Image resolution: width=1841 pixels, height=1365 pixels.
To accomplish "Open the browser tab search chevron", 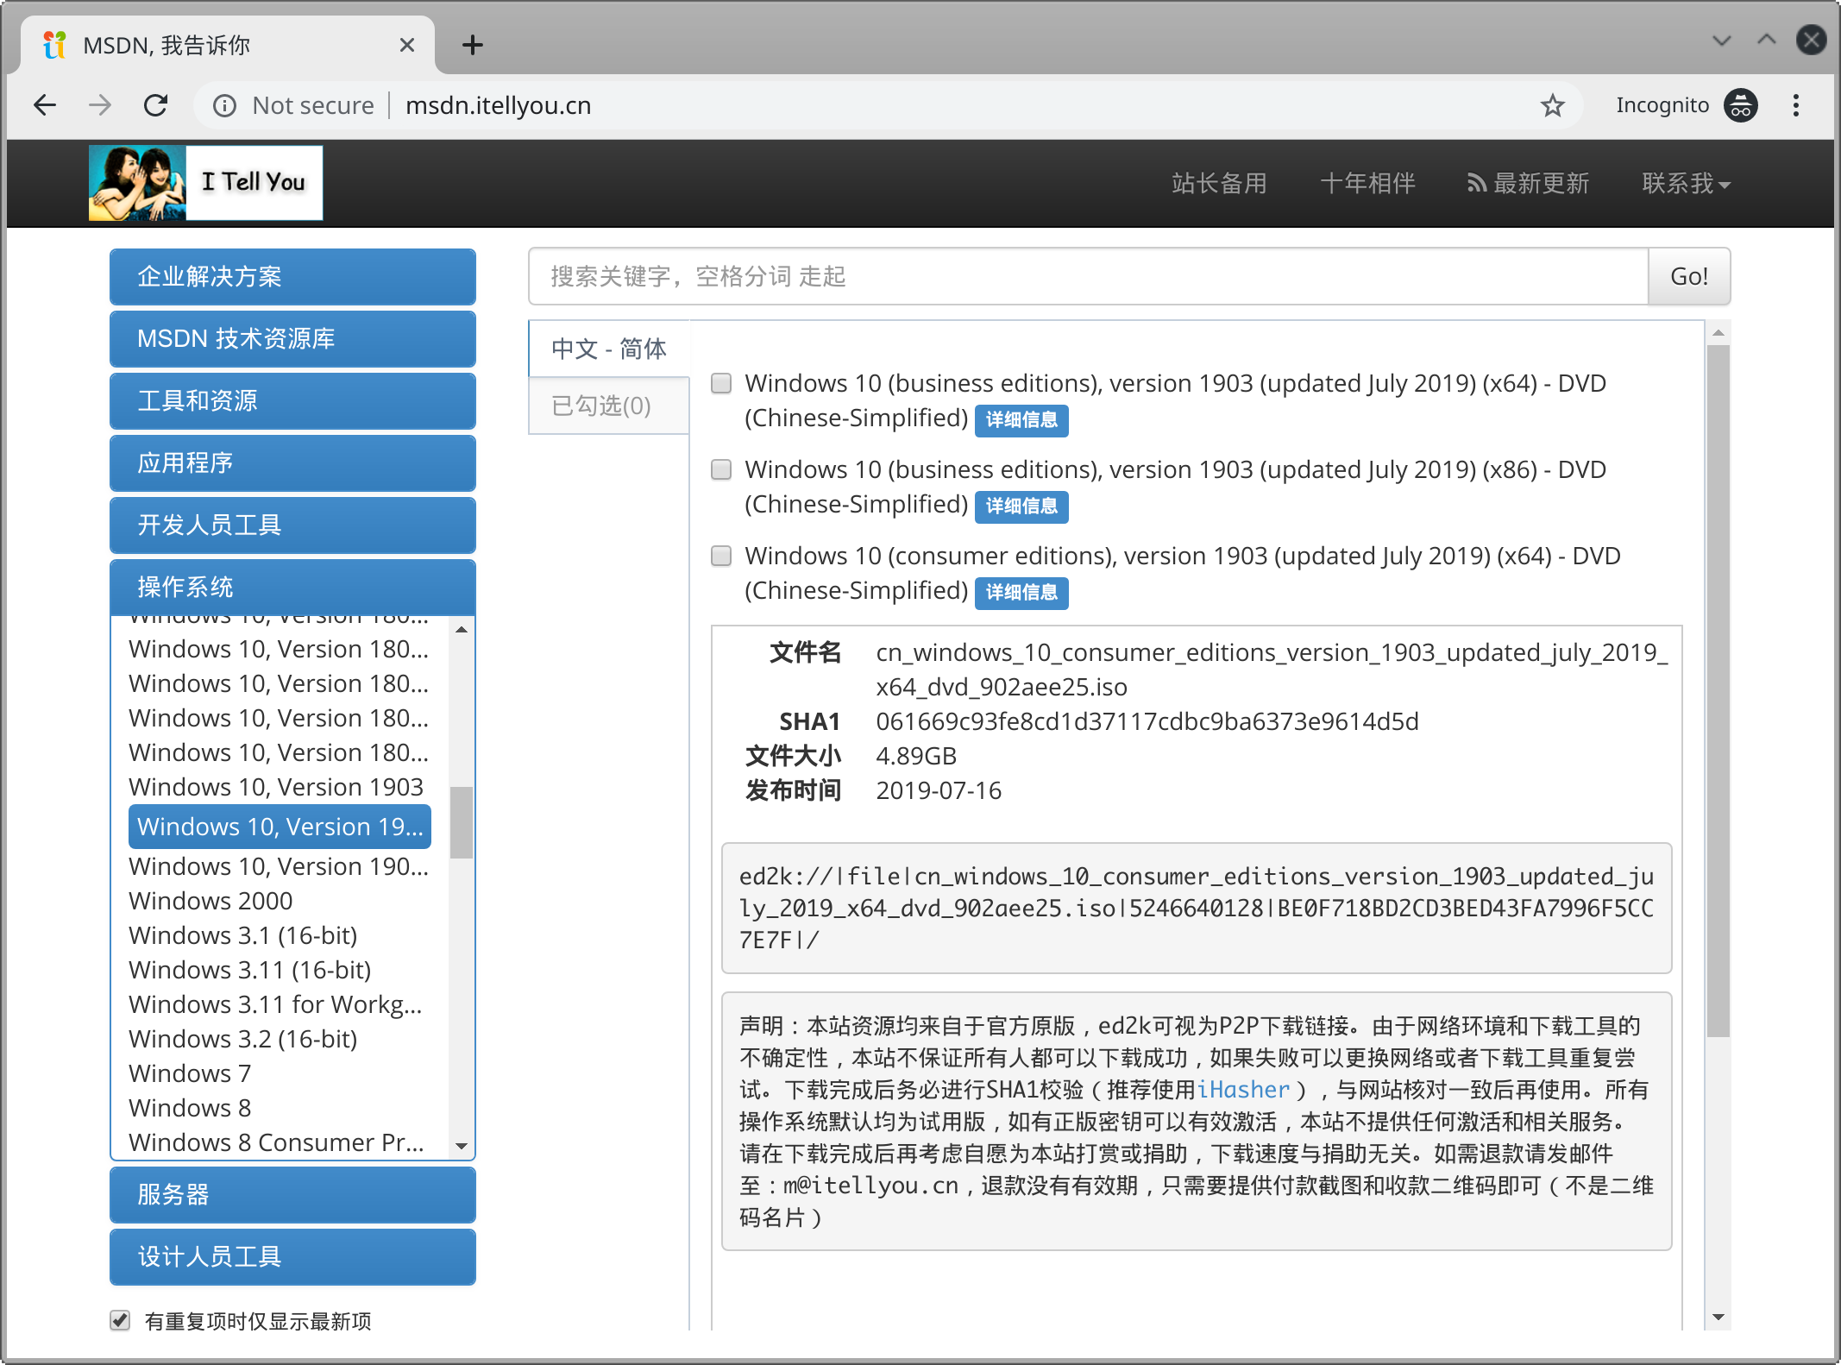I will pos(1722,41).
